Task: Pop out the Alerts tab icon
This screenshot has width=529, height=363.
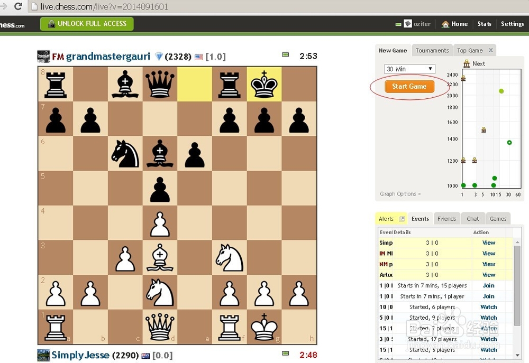Action: click(402, 219)
